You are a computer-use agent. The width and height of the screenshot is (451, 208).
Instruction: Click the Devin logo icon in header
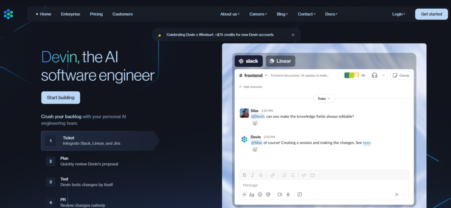(x=8, y=14)
